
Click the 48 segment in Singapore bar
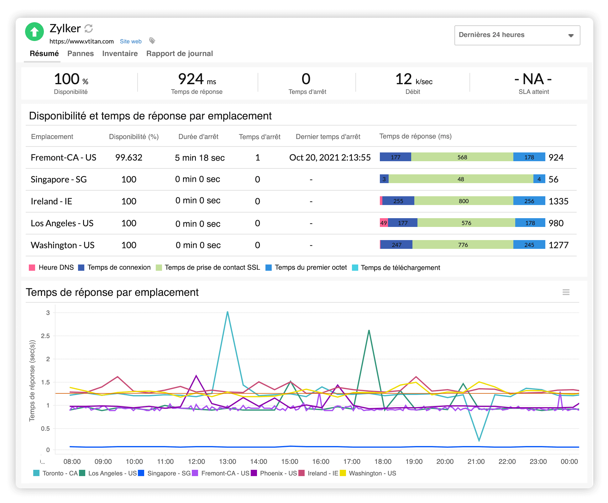[461, 179]
